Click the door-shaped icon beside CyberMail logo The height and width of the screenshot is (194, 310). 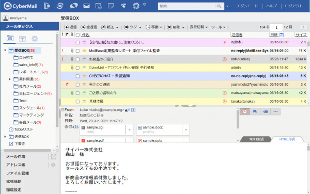pyautogui.click(x=47, y=6)
